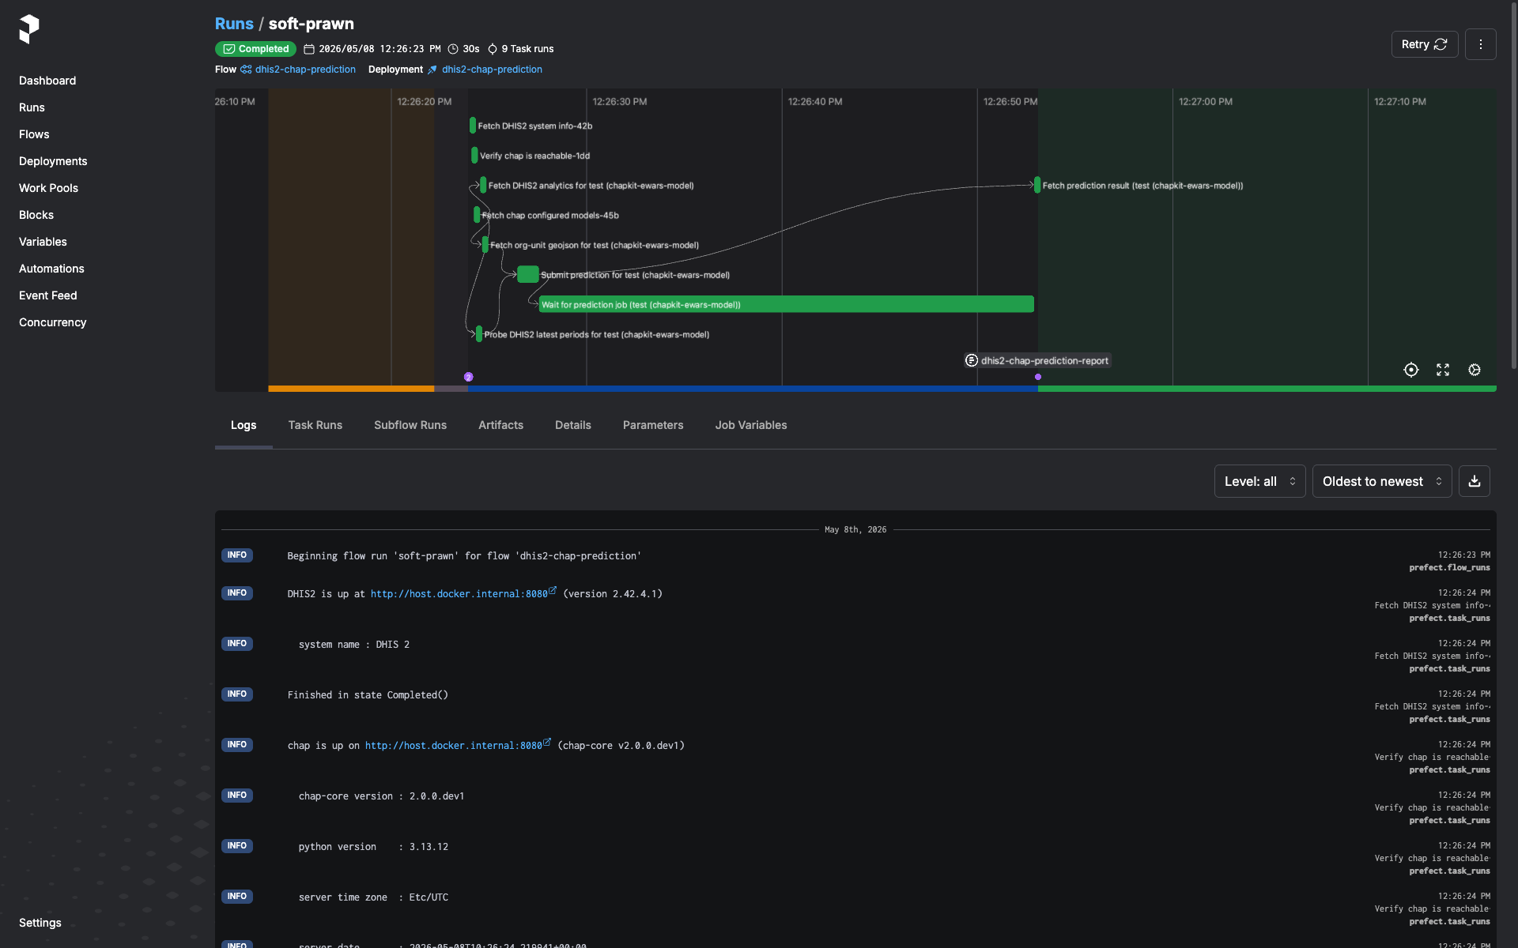Image resolution: width=1518 pixels, height=948 pixels.
Task: Click the fullscreen graph icon
Action: pyautogui.click(x=1443, y=370)
